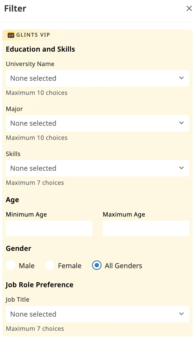Screen dimensions: 195x342
Task: Open the University Name dropdown
Action: click(97, 78)
